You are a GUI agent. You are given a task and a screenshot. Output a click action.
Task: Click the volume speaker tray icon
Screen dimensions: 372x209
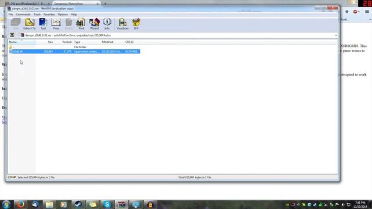pyautogui.click(x=343, y=204)
